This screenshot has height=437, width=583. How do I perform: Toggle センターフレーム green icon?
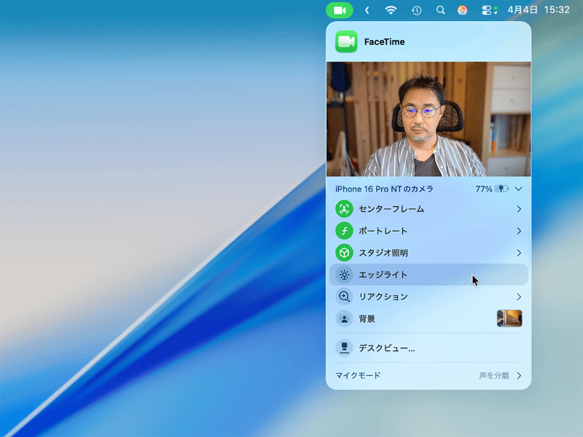[x=344, y=209]
